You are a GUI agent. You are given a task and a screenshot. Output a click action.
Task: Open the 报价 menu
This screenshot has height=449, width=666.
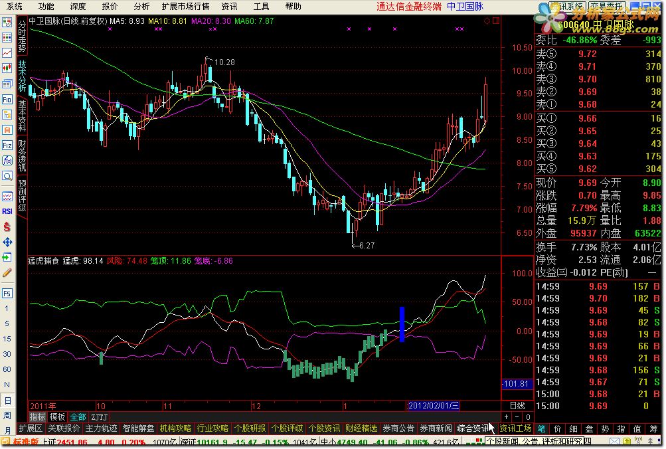pos(110,7)
